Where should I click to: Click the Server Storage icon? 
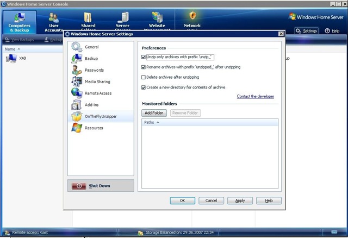coord(123,17)
